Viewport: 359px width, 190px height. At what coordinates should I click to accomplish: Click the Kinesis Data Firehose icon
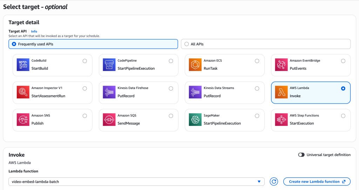pos(109,92)
